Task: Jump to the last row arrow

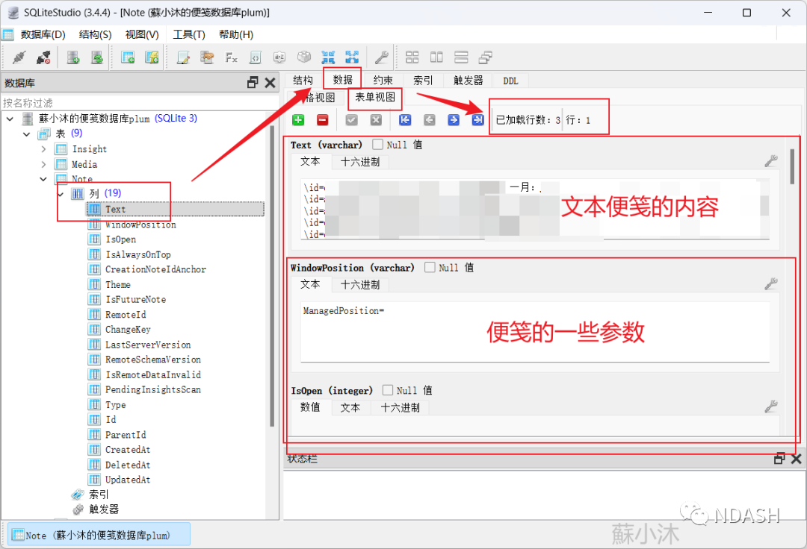Action: pos(477,119)
